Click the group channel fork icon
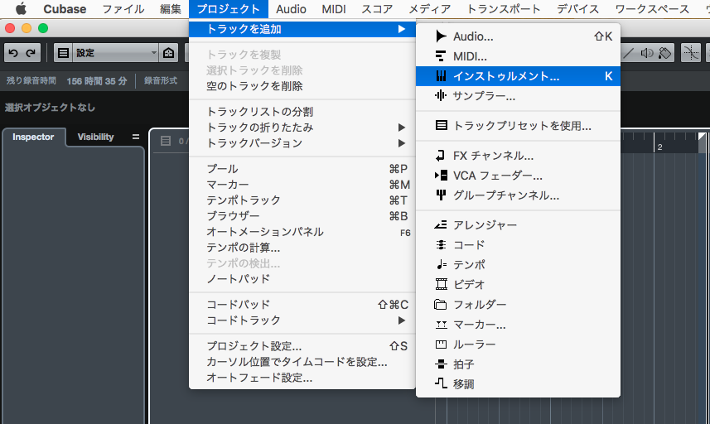This screenshot has width=710, height=424. pyautogui.click(x=441, y=195)
